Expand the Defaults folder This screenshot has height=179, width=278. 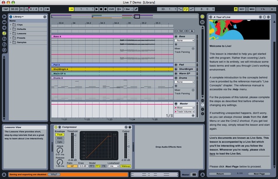point(11,29)
